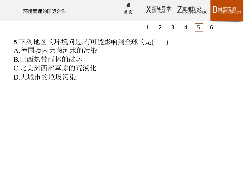Image resolution: width=244 pixels, height=183 pixels.
Task: Open the 重难探究 tab
Action: pos(192,10)
